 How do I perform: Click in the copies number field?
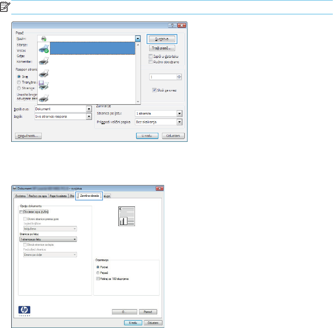[x=163, y=77]
